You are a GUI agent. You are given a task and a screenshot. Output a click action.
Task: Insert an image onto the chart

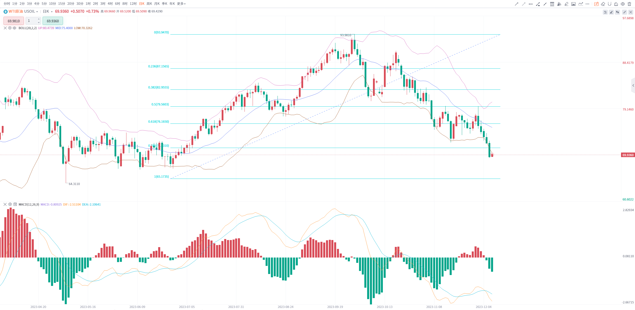tap(573, 4)
